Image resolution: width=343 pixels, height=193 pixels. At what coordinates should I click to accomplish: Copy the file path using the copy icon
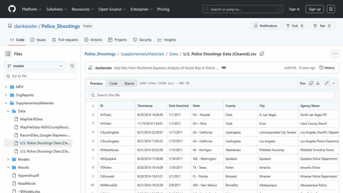click(x=262, y=54)
